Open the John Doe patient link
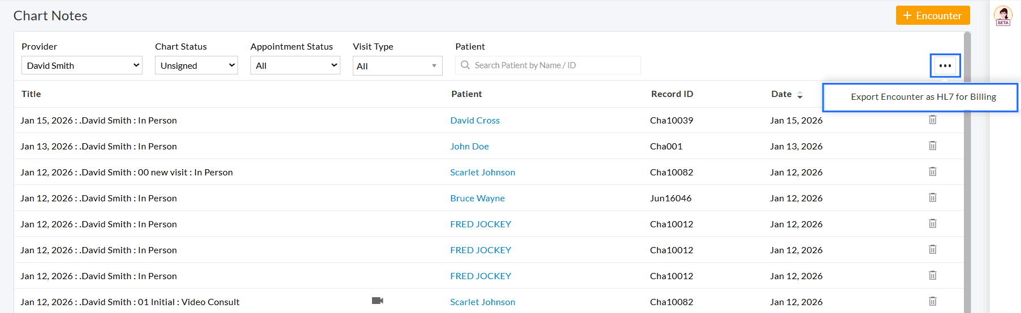 (469, 146)
